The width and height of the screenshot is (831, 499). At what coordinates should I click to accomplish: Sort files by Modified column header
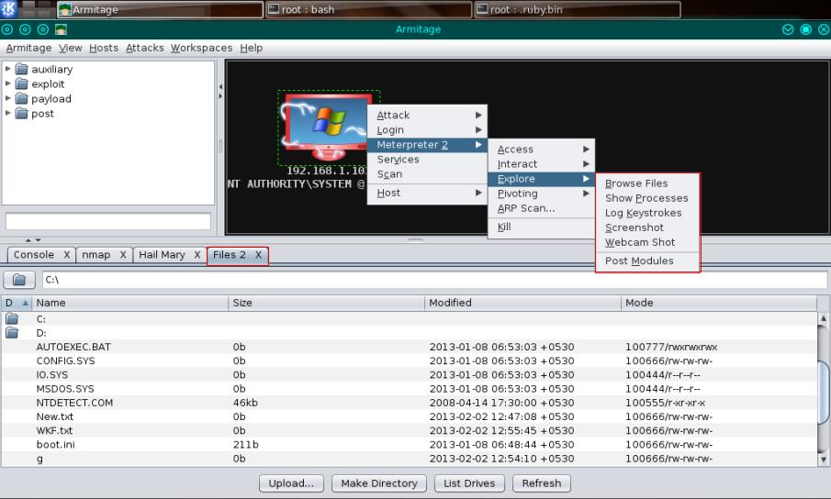[x=522, y=303]
